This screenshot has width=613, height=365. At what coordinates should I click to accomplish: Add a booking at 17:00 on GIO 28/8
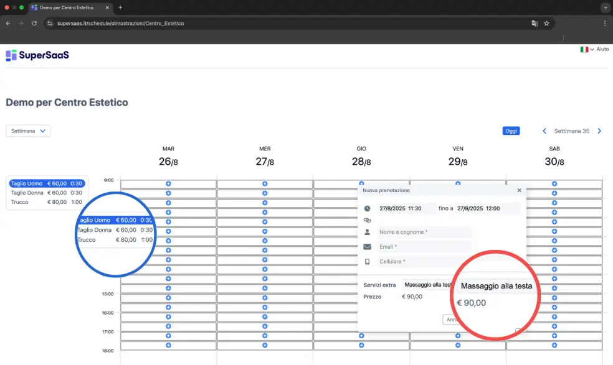tap(361, 336)
